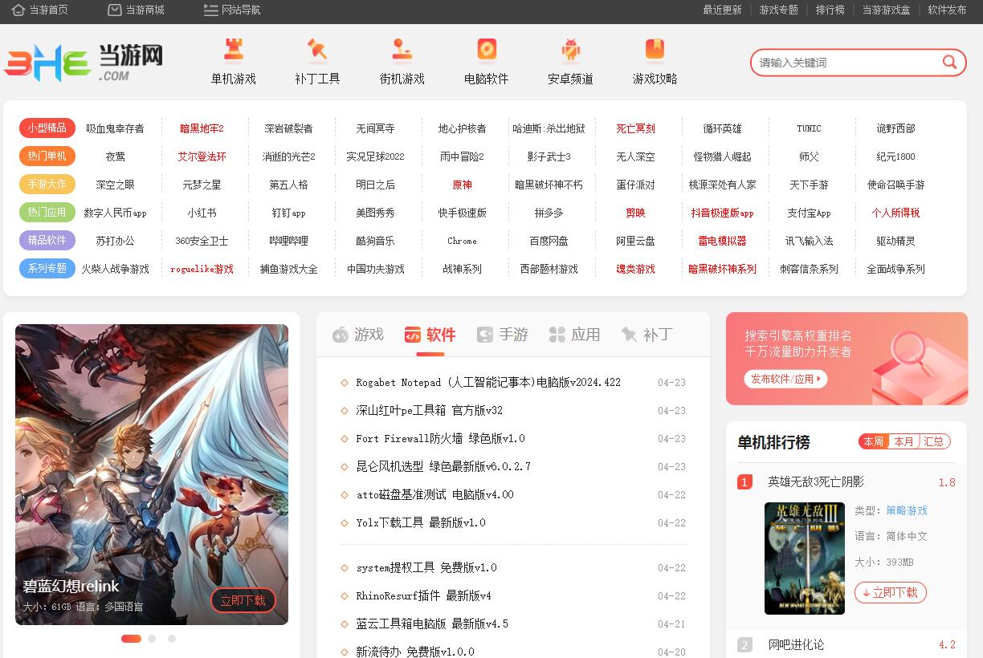Open 当游游戏盒 in the top bar
This screenshot has height=658, width=983.
887,10
